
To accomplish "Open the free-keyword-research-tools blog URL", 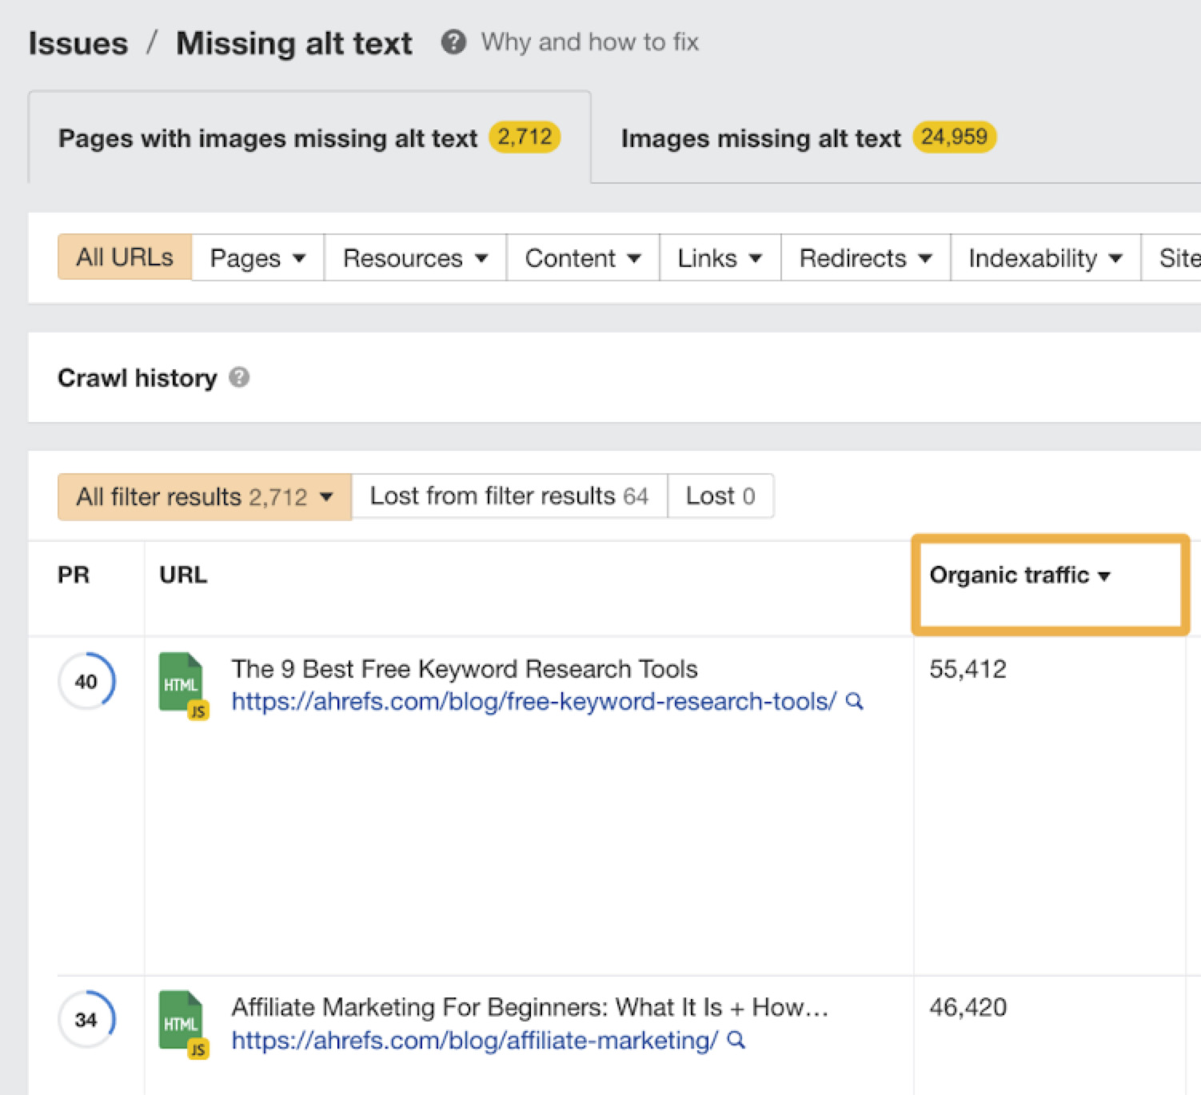I will [x=531, y=702].
